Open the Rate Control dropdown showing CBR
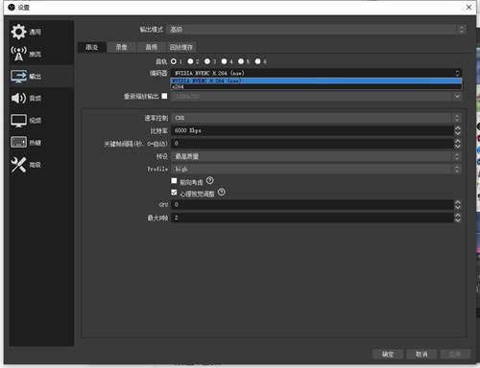Viewport: 480px width, 368px height. click(316, 118)
